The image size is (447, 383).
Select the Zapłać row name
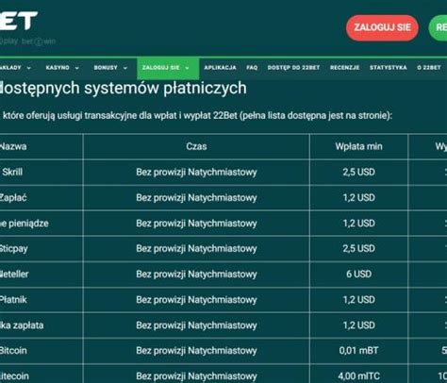pyautogui.click(x=13, y=198)
